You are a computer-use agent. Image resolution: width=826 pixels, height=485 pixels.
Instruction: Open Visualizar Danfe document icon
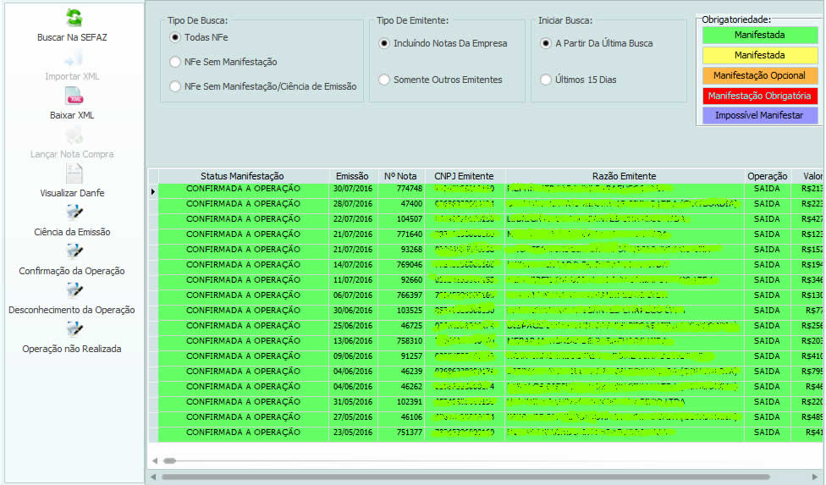click(x=74, y=174)
